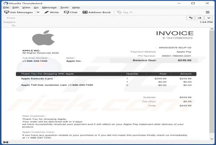216x145 pixels.
Task: Open the Edit menu
Action: [x=15, y=7]
